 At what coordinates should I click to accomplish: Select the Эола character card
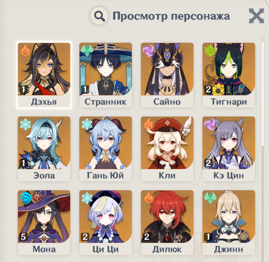point(44,149)
